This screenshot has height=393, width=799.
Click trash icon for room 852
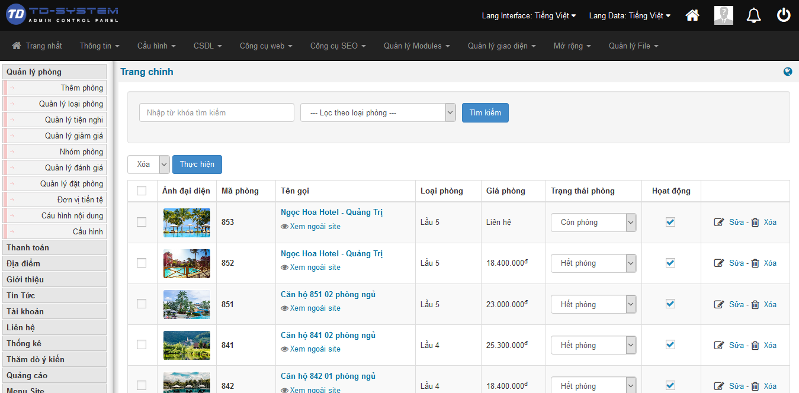coord(755,263)
